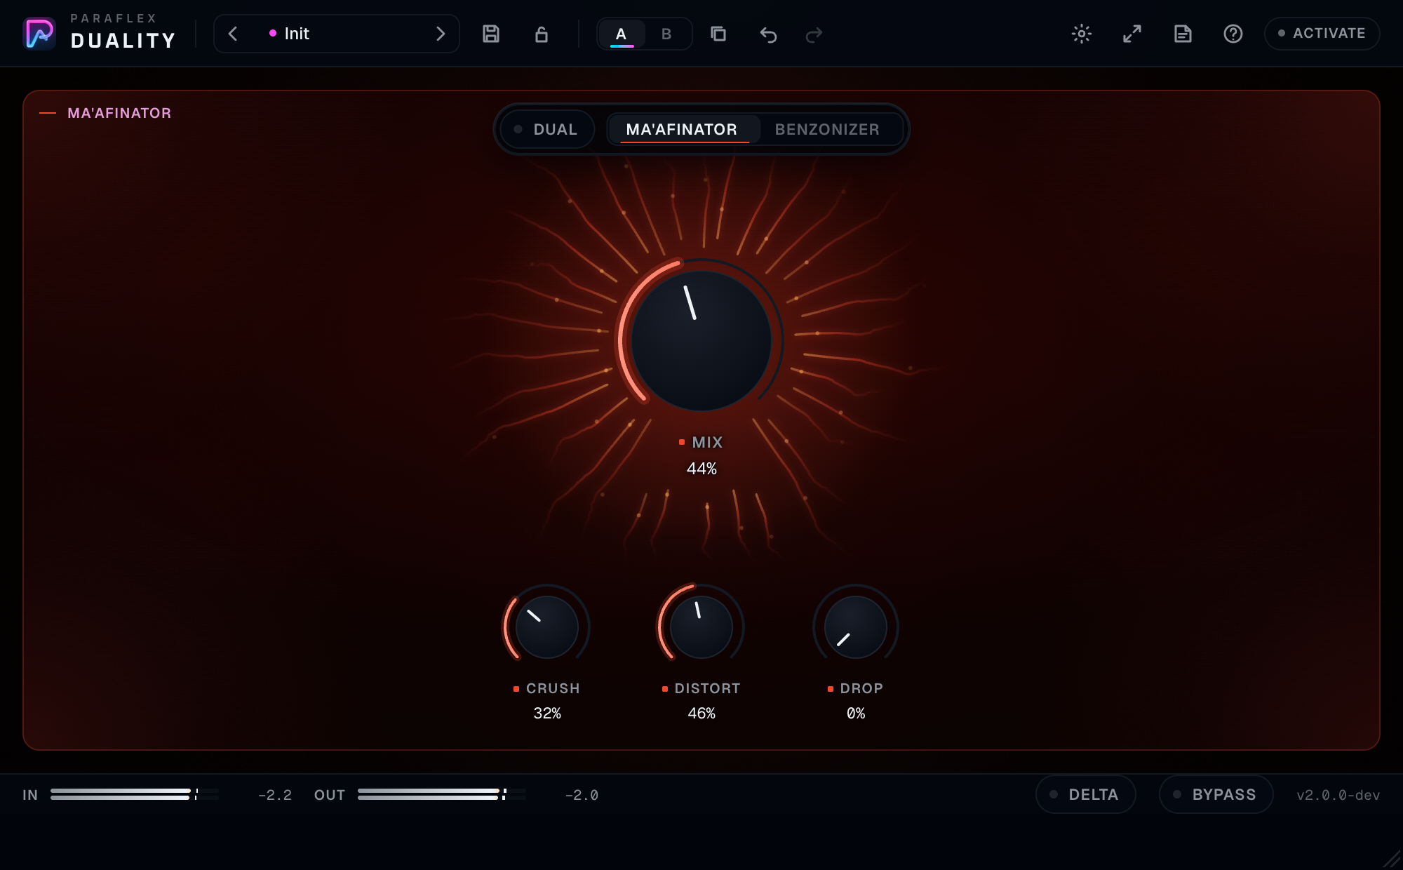The width and height of the screenshot is (1403, 870).
Task: Go to the previous preset arrow
Action: [x=233, y=34]
